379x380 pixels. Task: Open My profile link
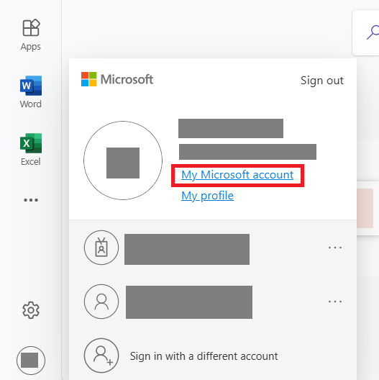pos(207,196)
